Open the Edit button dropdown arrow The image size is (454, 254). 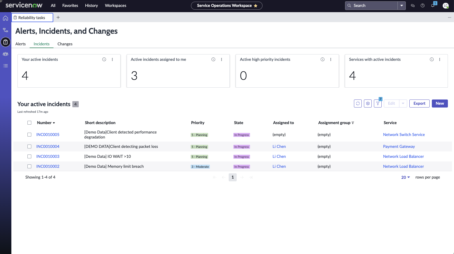coord(403,103)
